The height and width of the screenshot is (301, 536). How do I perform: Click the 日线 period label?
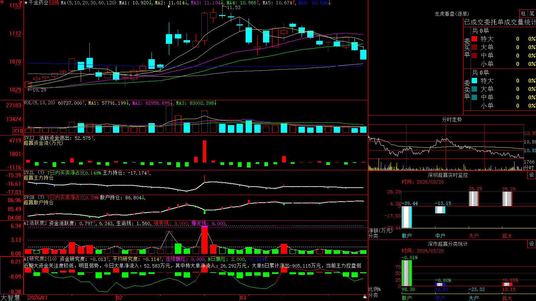pos(54,3)
